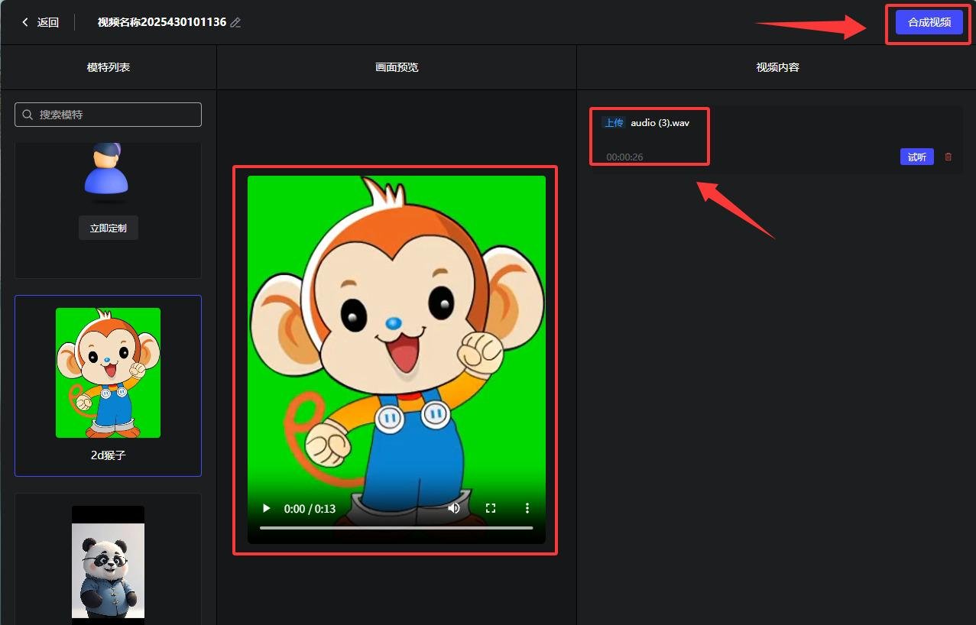The width and height of the screenshot is (976, 625).
Task: Open the video player's three-dot menu
Action: (x=527, y=508)
